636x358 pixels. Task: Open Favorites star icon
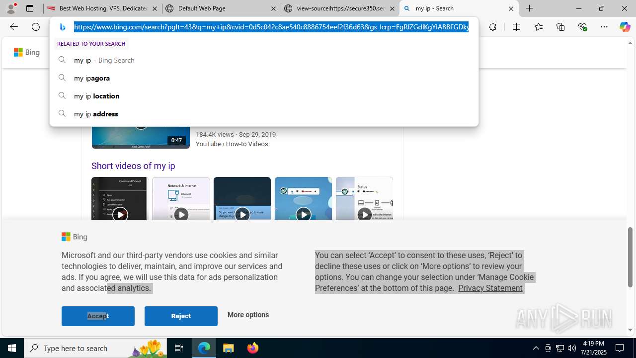pyautogui.click(x=538, y=27)
